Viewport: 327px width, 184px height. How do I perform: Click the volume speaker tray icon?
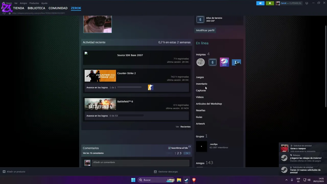309,180
